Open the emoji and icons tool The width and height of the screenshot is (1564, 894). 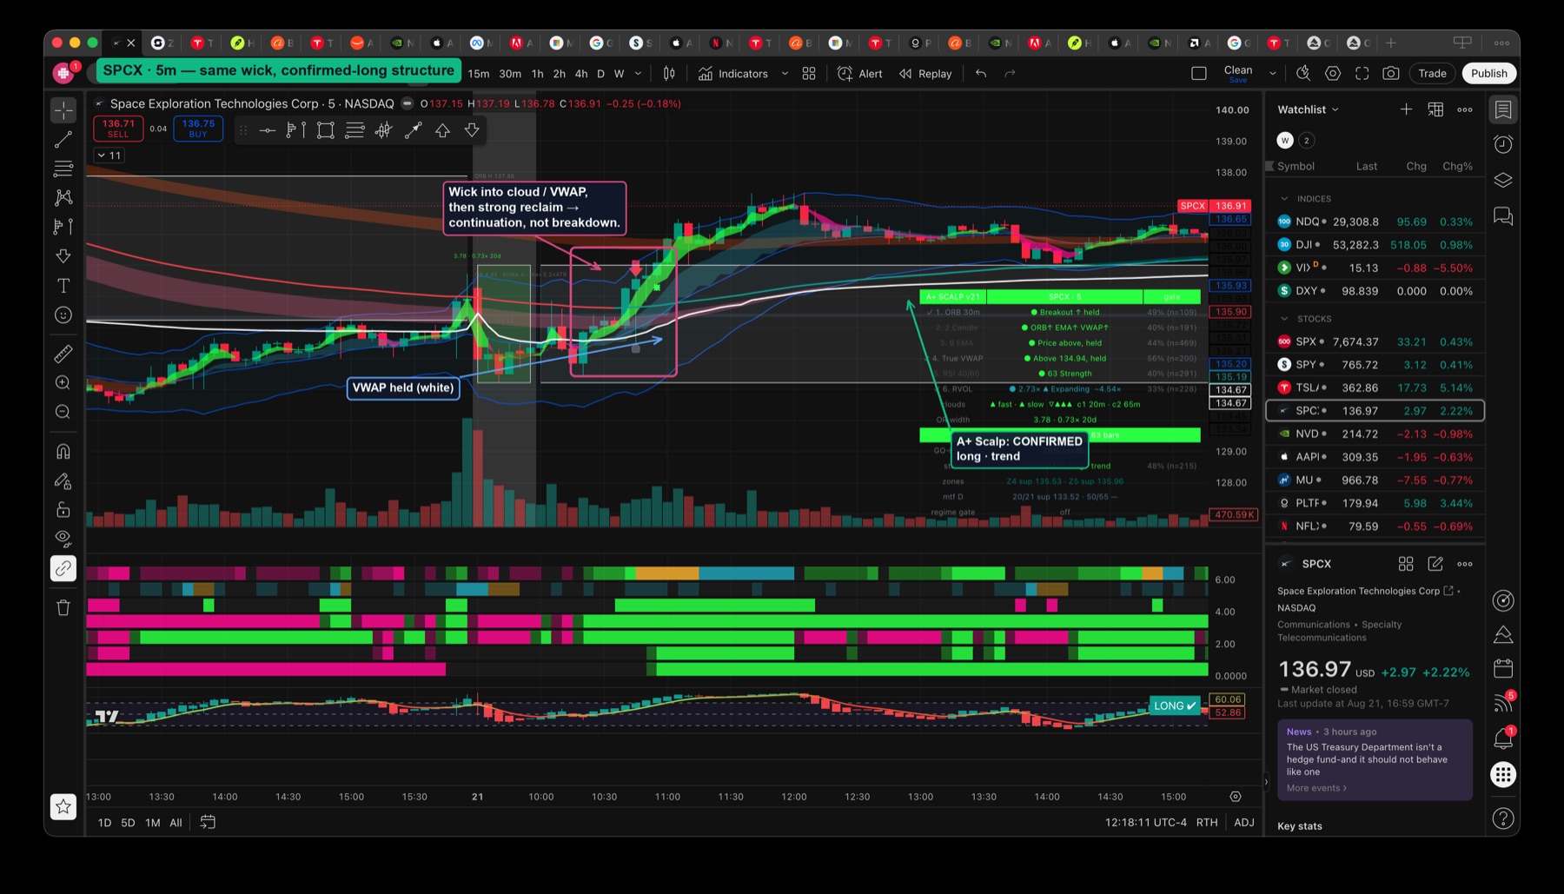point(63,315)
